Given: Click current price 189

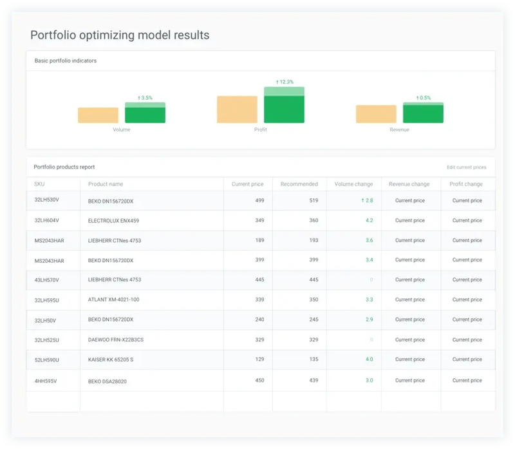Looking at the screenshot, I should point(259,241).
